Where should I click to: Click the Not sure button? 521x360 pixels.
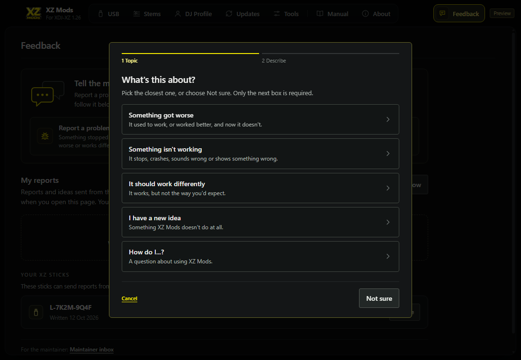pos(379,298)
